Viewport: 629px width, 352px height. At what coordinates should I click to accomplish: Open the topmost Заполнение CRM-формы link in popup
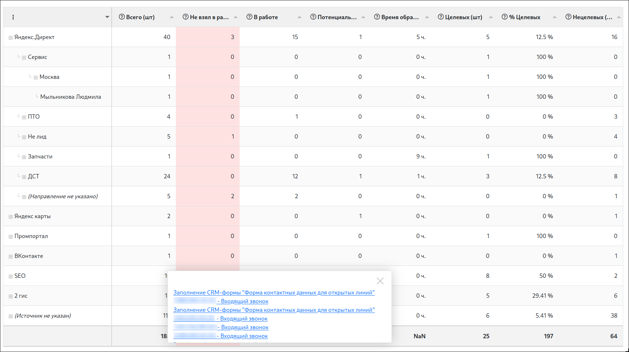coord(274,292)
